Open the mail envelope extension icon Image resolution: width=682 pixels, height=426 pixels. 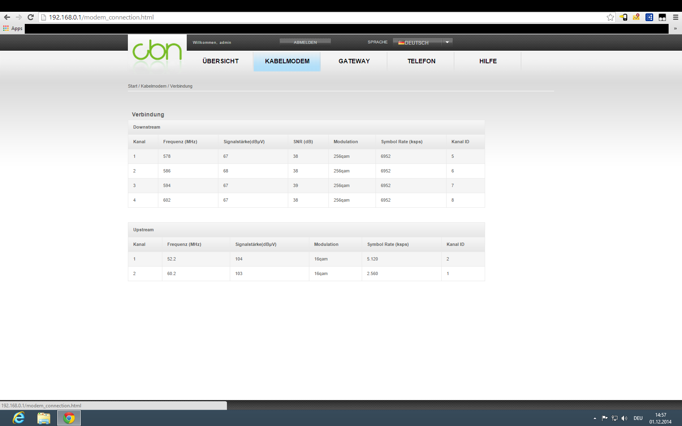[636, 17]
